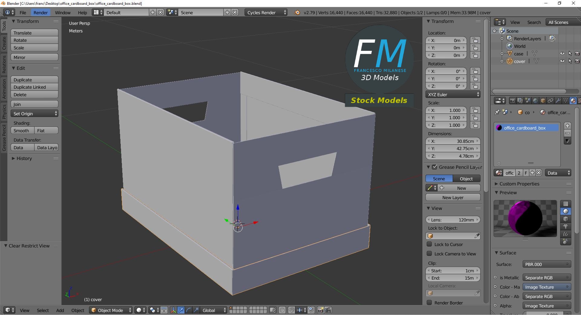Enable Lock Camera to View checkbox
This screenshot has height=315, width=581.
click(x=429, y=254)
